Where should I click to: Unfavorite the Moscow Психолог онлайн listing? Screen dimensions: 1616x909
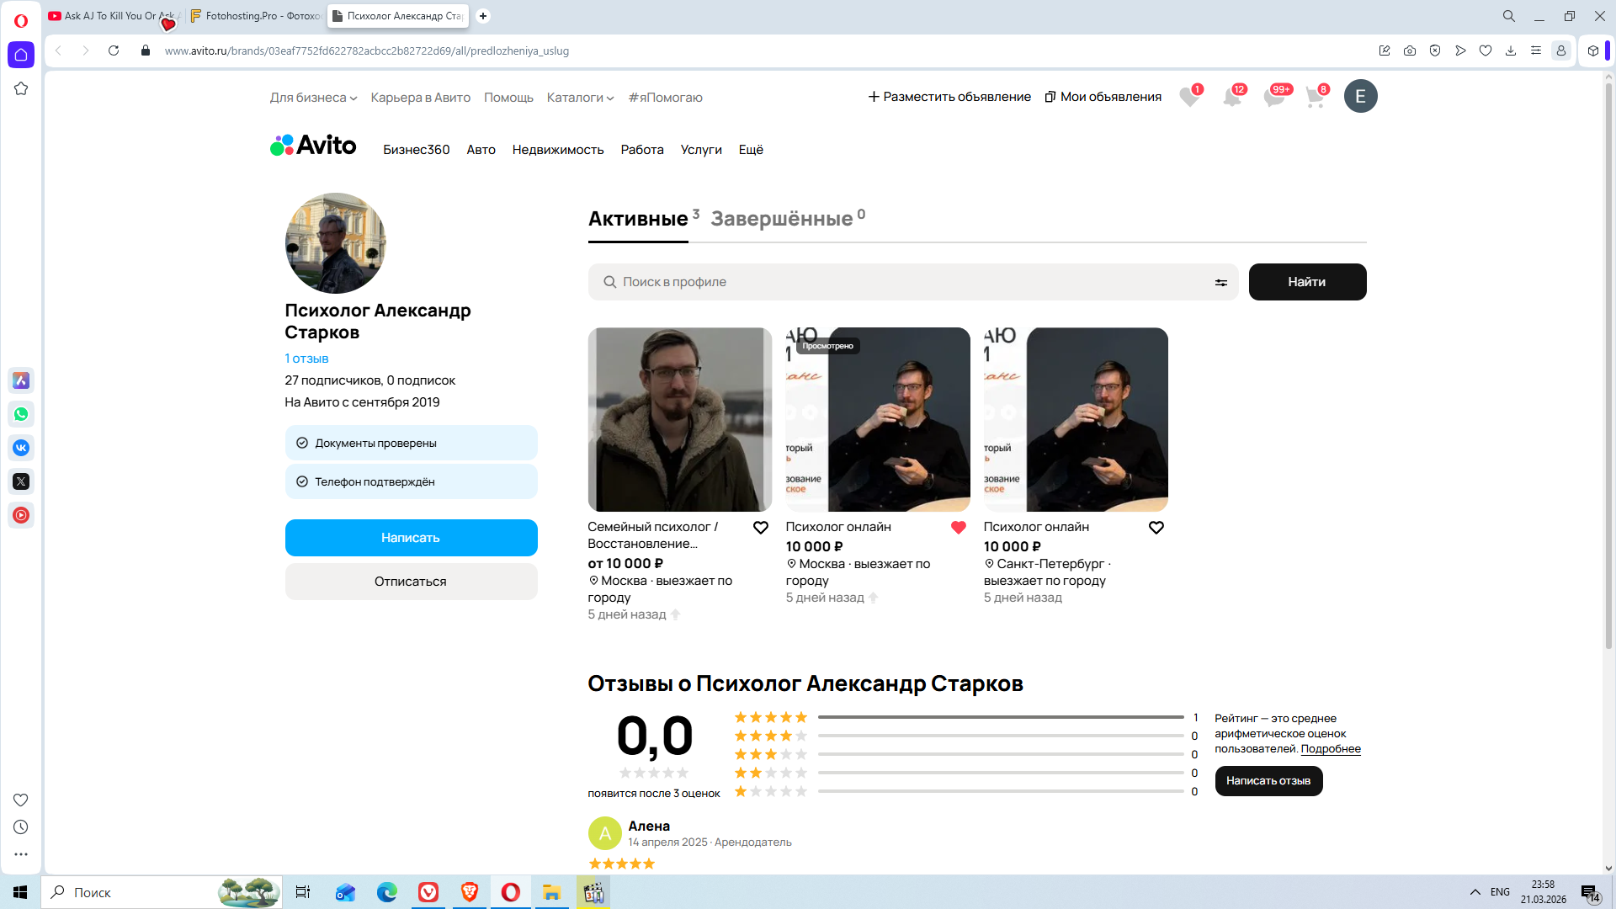pyautogui.click(x=958, y=528)
